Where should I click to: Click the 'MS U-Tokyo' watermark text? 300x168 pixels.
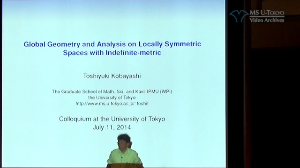click(x=267, y=13)
